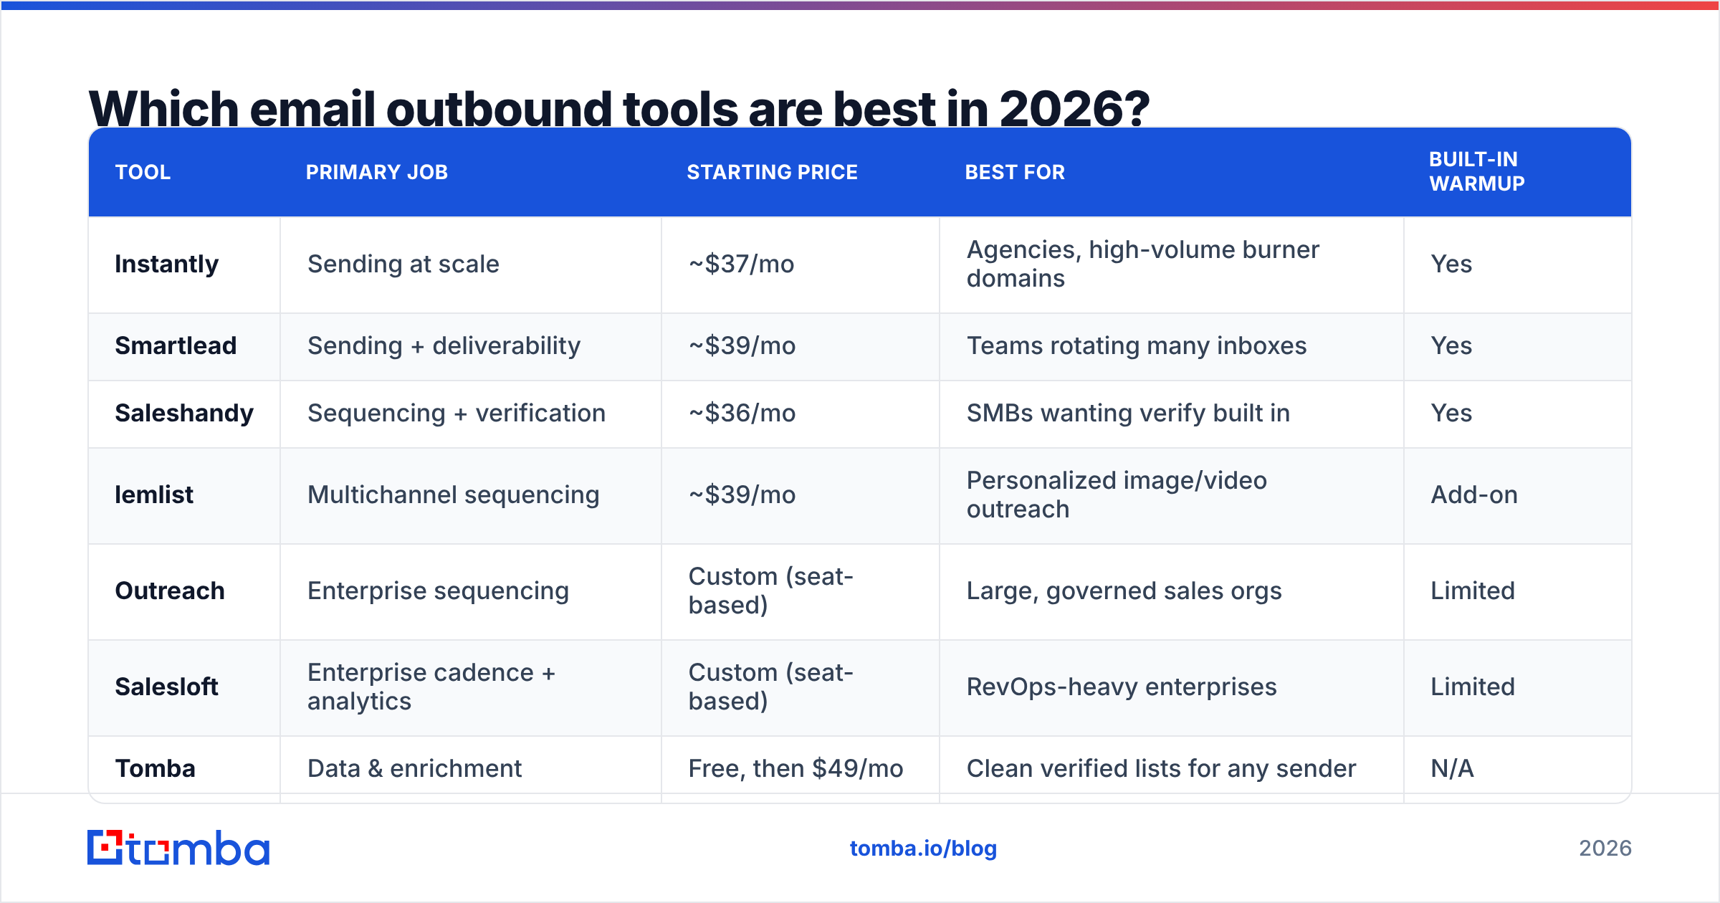
Task: Click the 'Free, then $49/mo' price
Action: (795, 768)
